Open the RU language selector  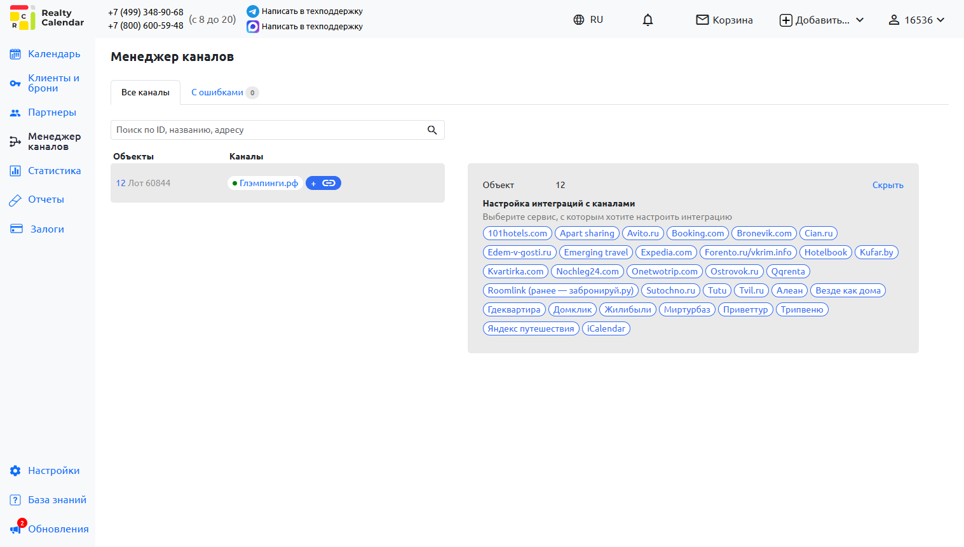588,20
